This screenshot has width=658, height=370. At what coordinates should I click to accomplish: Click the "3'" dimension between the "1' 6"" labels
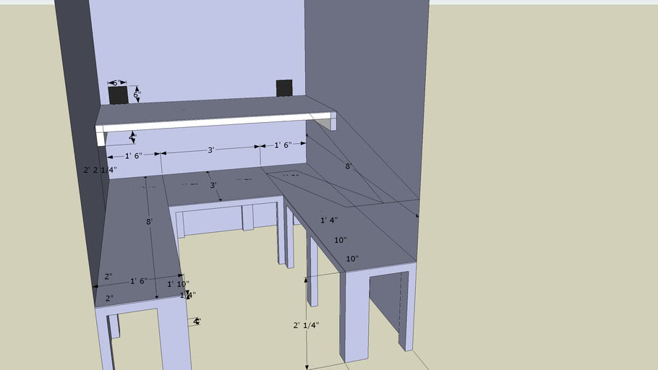210,150
